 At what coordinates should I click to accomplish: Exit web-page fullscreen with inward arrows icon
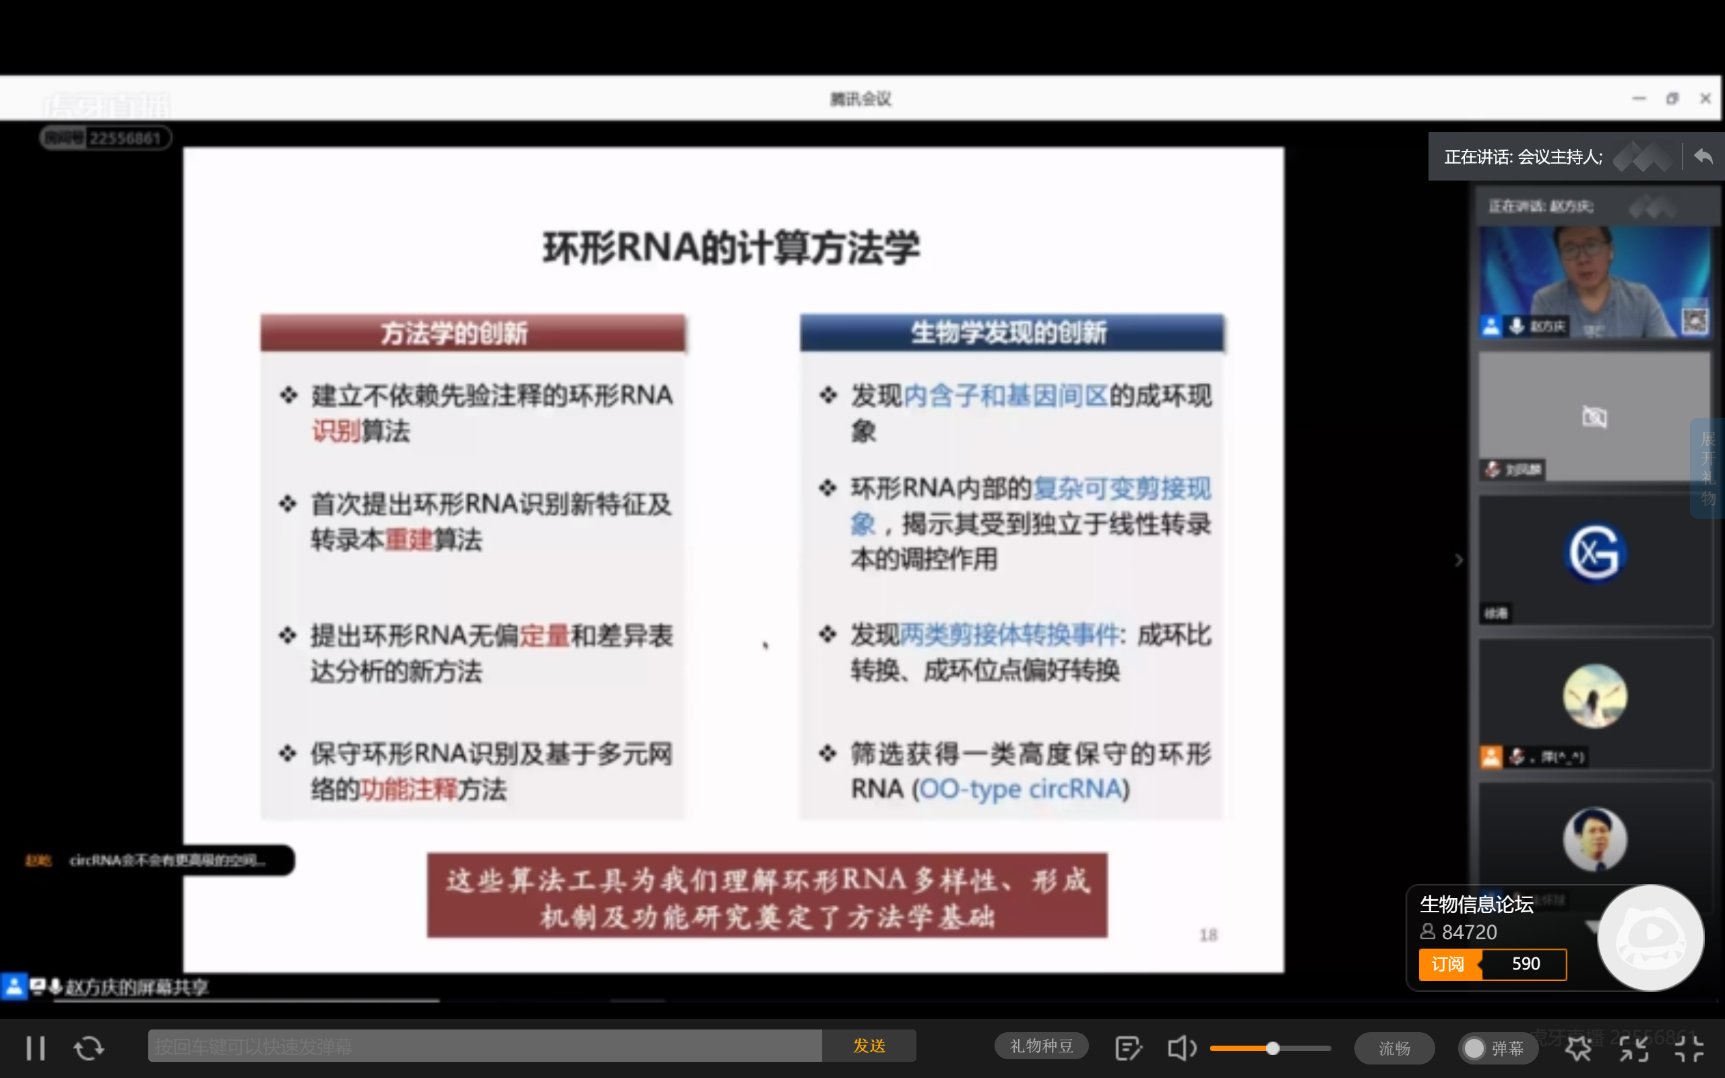click(1633, 1048)
